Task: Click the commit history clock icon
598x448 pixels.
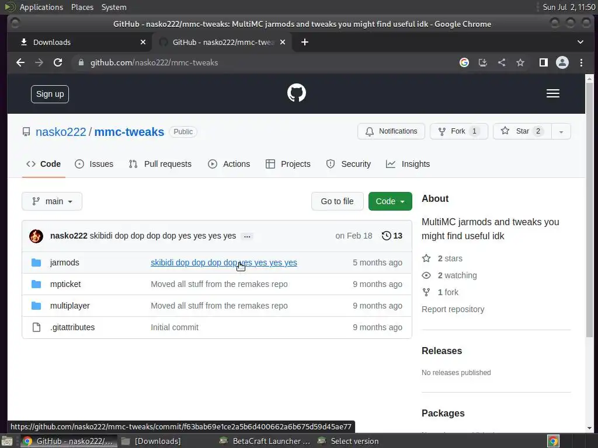Action: pos(386,236)
